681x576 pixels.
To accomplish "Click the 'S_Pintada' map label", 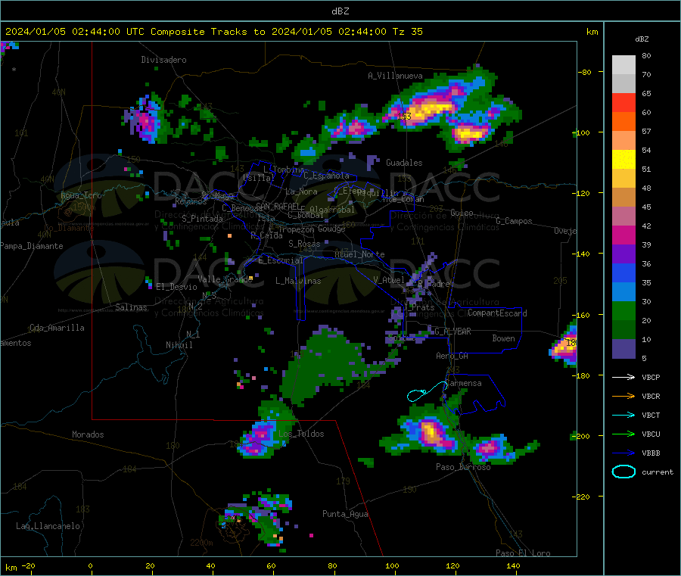I will point(202,219).
